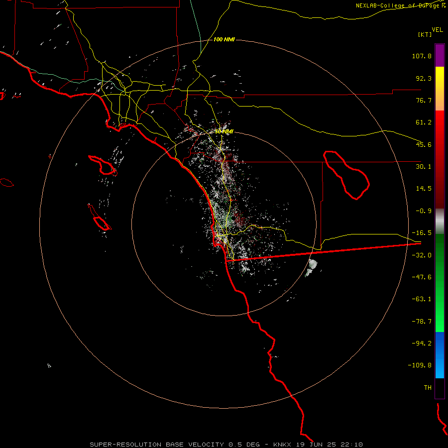Click the 100 NMI range ring label
The width and height of the screenshot is (448, 448).
224,39
